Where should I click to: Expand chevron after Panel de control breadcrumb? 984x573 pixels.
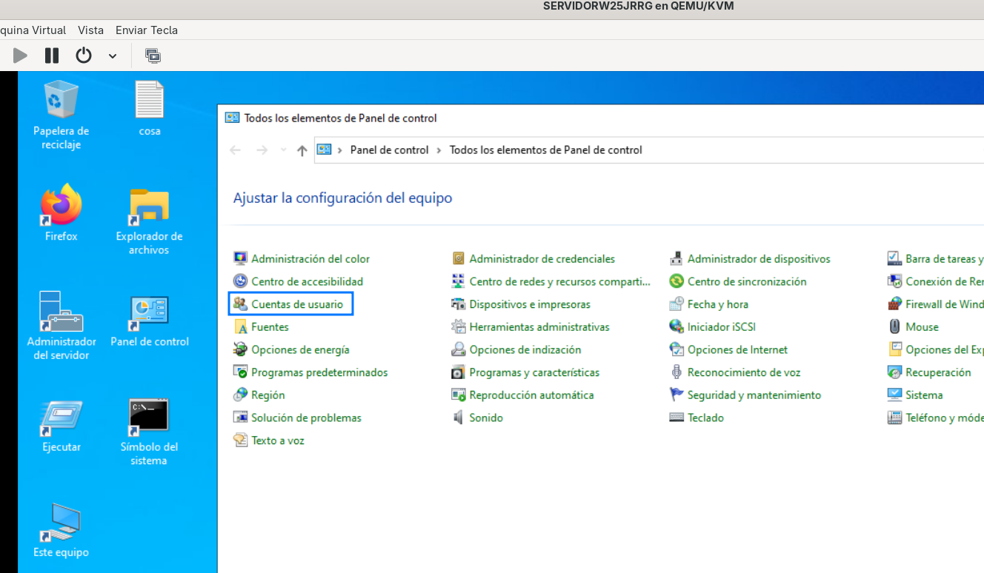[x=439, y=150]
